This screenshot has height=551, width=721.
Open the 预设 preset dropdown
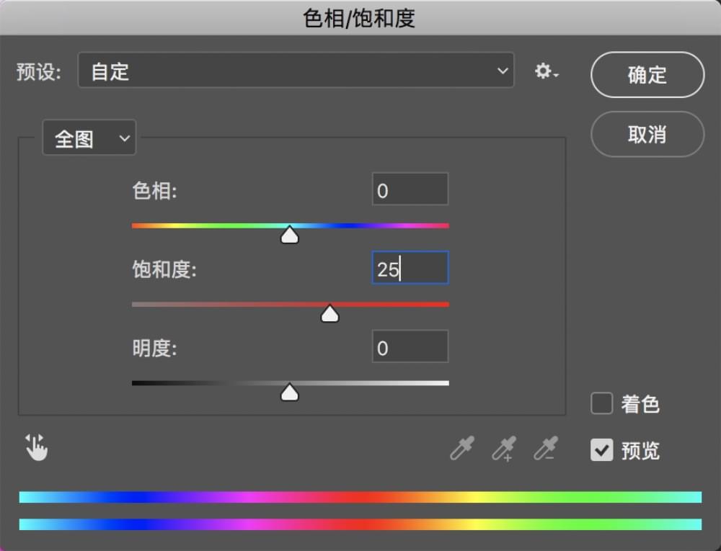pyautogui.click(x=296, y=71)
